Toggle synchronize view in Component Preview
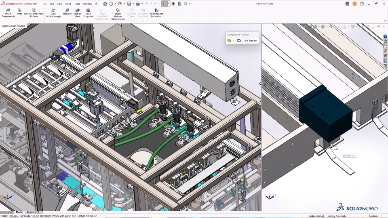 click(x=239, y=41)
